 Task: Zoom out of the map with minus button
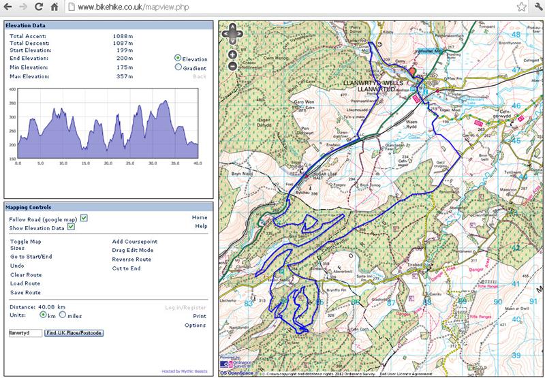tap(233, 66)
